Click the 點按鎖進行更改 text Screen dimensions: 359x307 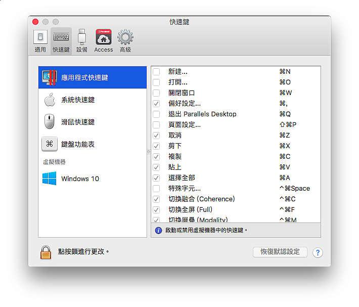pyautogui.click(x=83, y=251)
